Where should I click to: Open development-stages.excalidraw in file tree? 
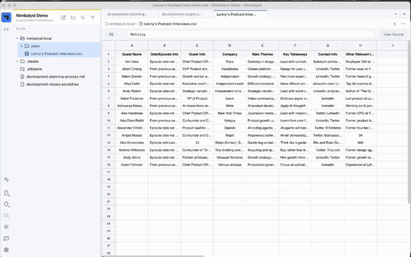[53, 84]
